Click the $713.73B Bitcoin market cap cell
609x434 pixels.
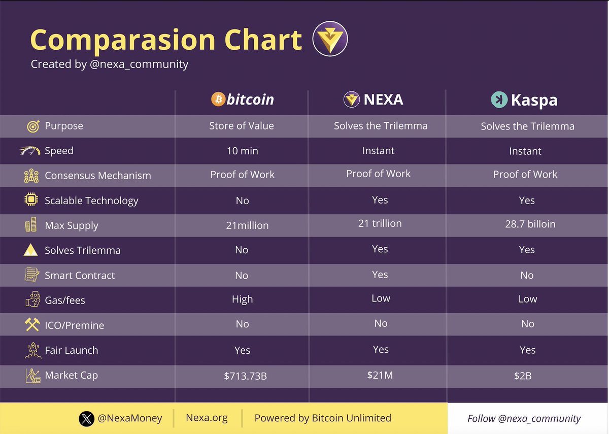click(x=242, y=376)
